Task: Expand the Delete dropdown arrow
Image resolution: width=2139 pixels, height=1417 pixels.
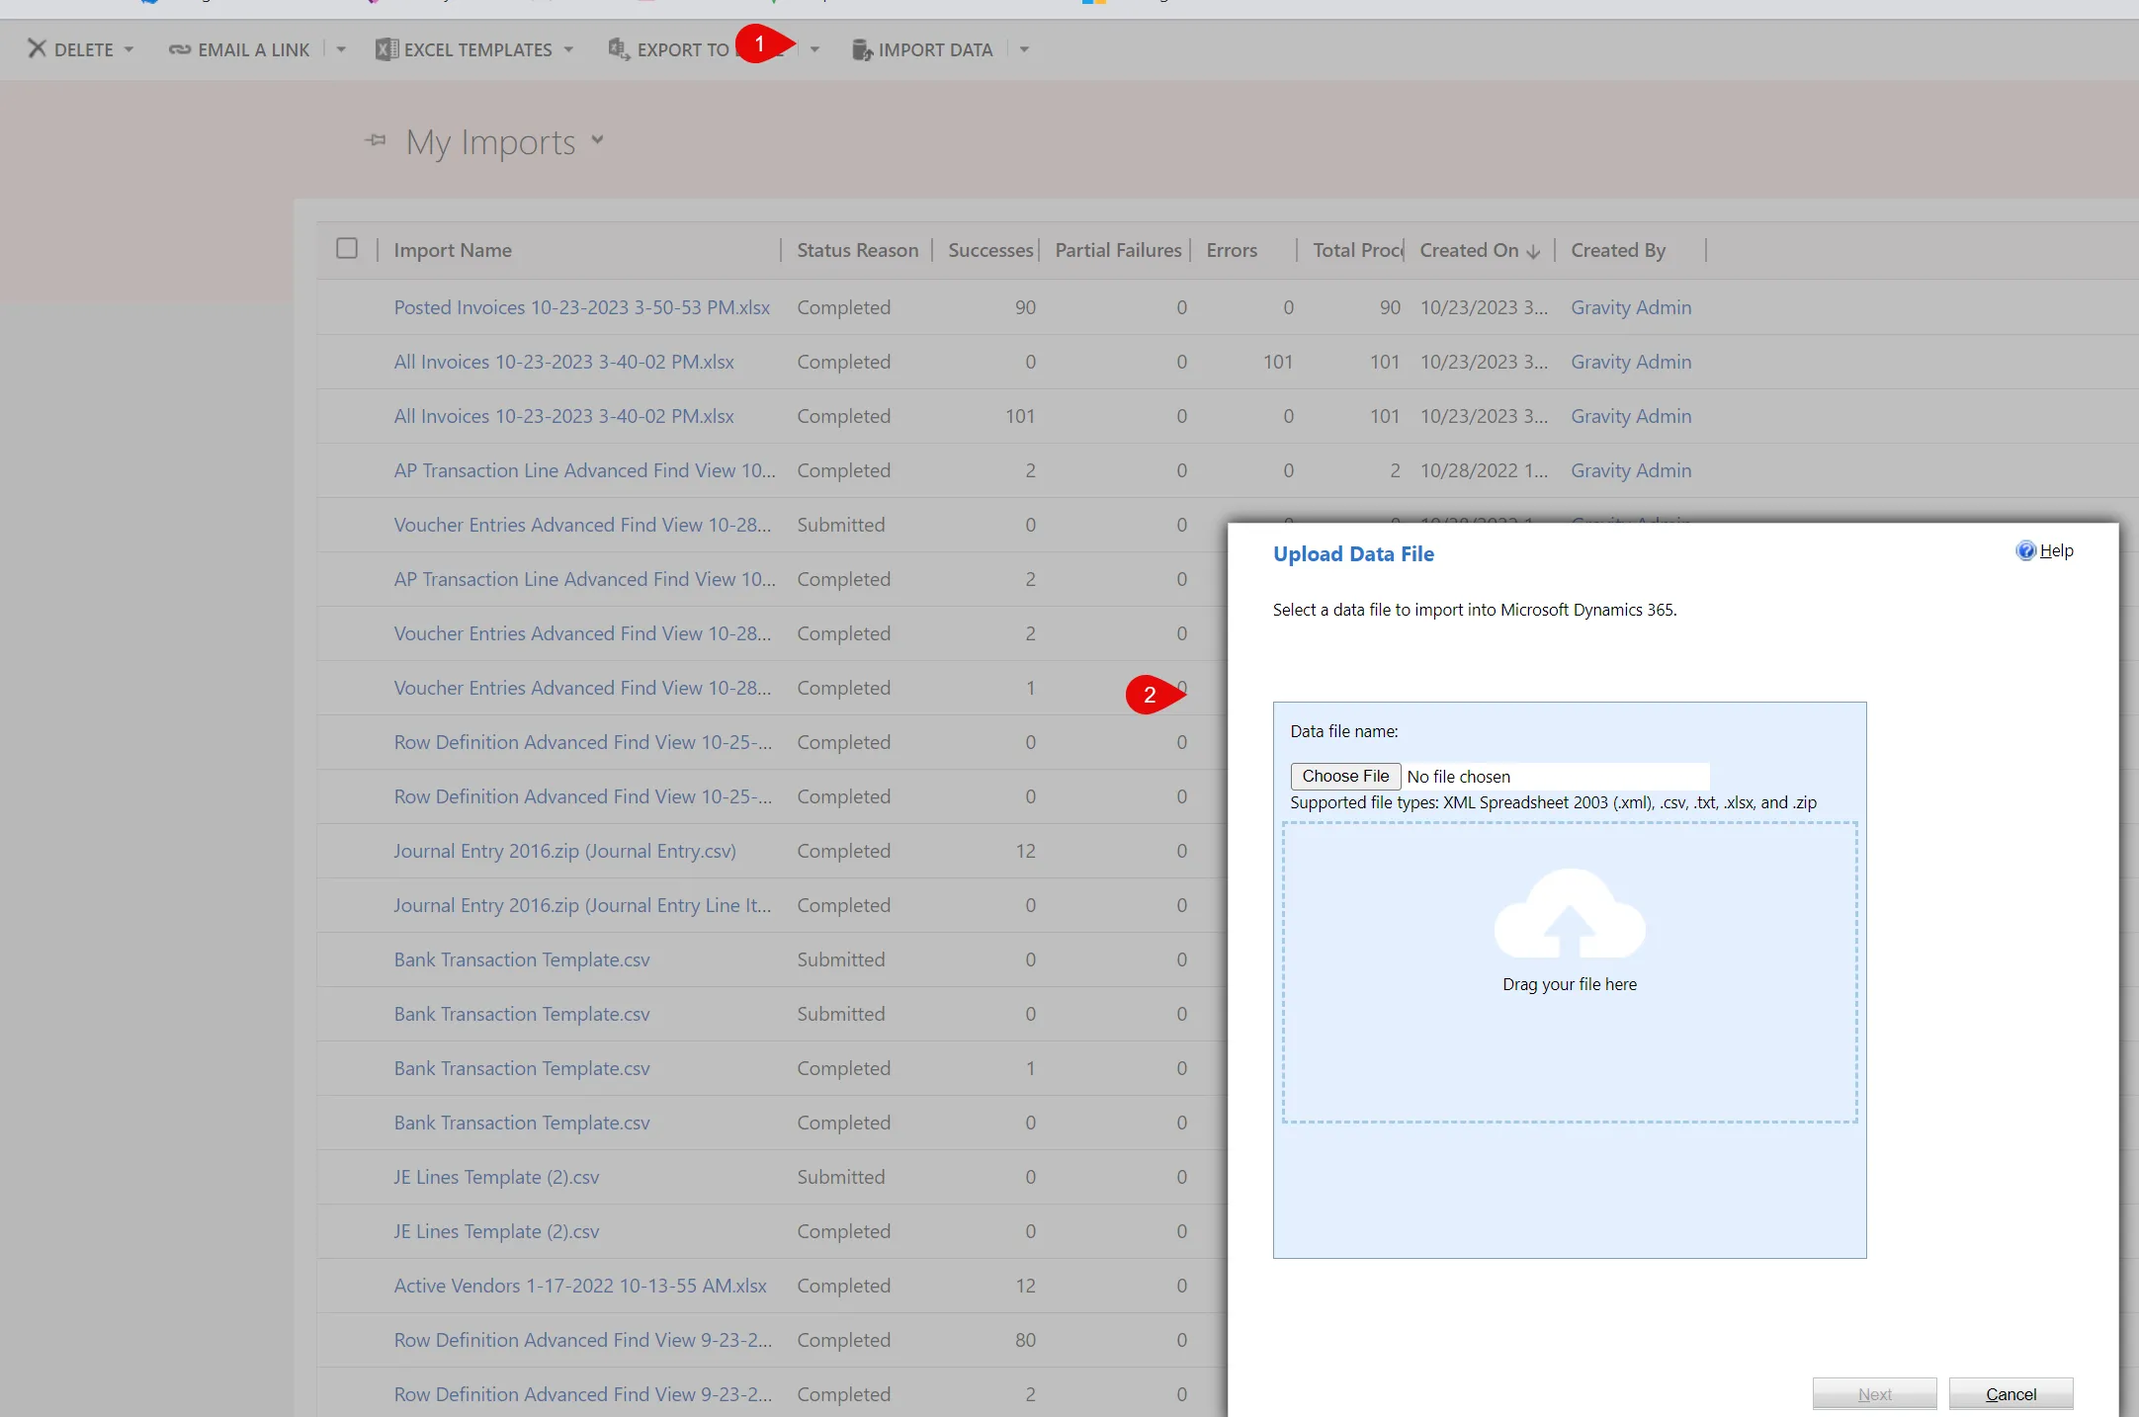Action: point(128,49)
